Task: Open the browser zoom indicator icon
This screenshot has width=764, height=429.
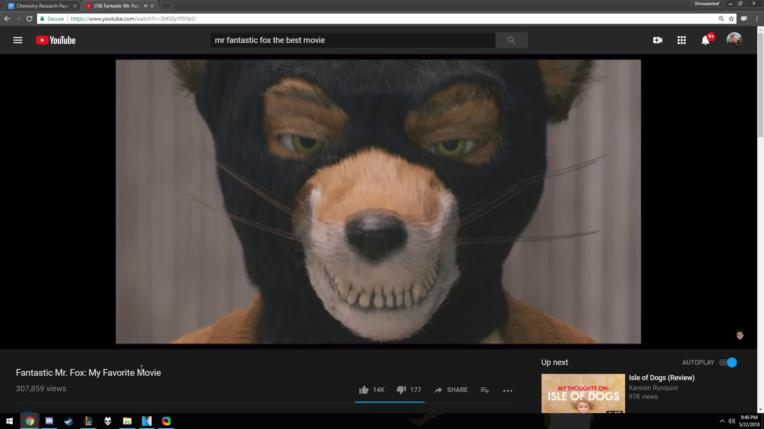Action: click(x=721, y=19)
